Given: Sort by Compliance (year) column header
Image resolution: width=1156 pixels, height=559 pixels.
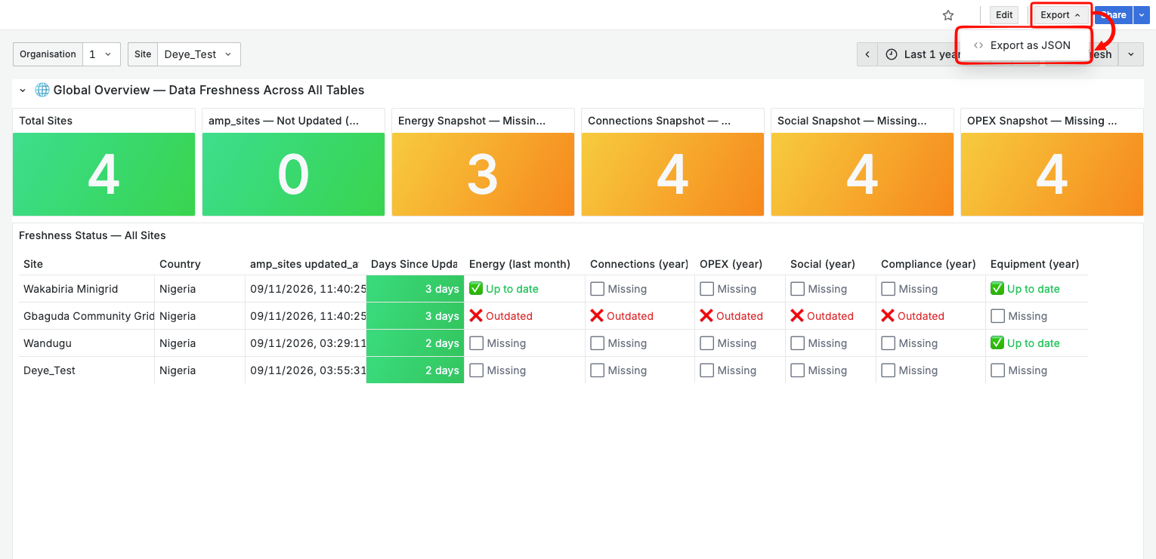Looking at the screenshot, I should [929, 264].
